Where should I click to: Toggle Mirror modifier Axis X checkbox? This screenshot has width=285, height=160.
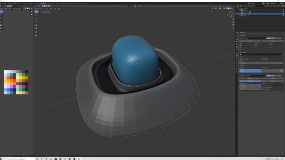tap(240, 45)
